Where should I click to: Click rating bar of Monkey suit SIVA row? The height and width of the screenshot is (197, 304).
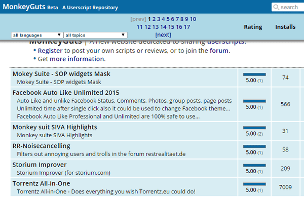(254, 128)
